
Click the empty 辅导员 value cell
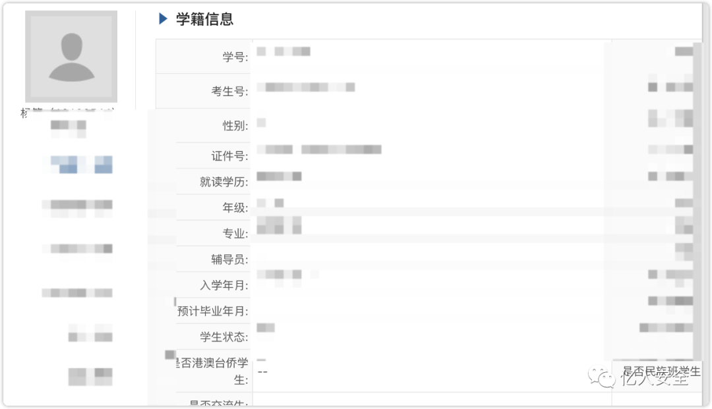427,259
